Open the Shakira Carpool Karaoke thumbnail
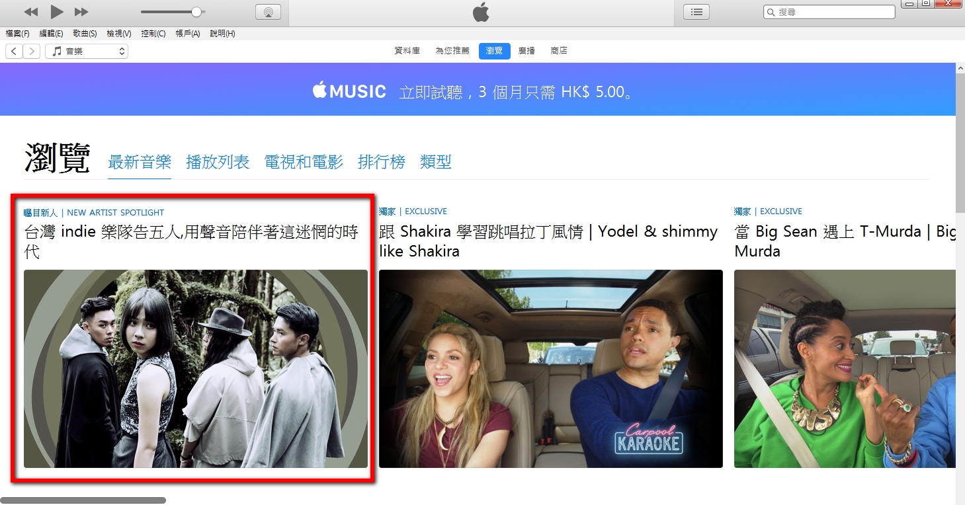Viewport: 965px width, 505px height. tap(550, 368)
